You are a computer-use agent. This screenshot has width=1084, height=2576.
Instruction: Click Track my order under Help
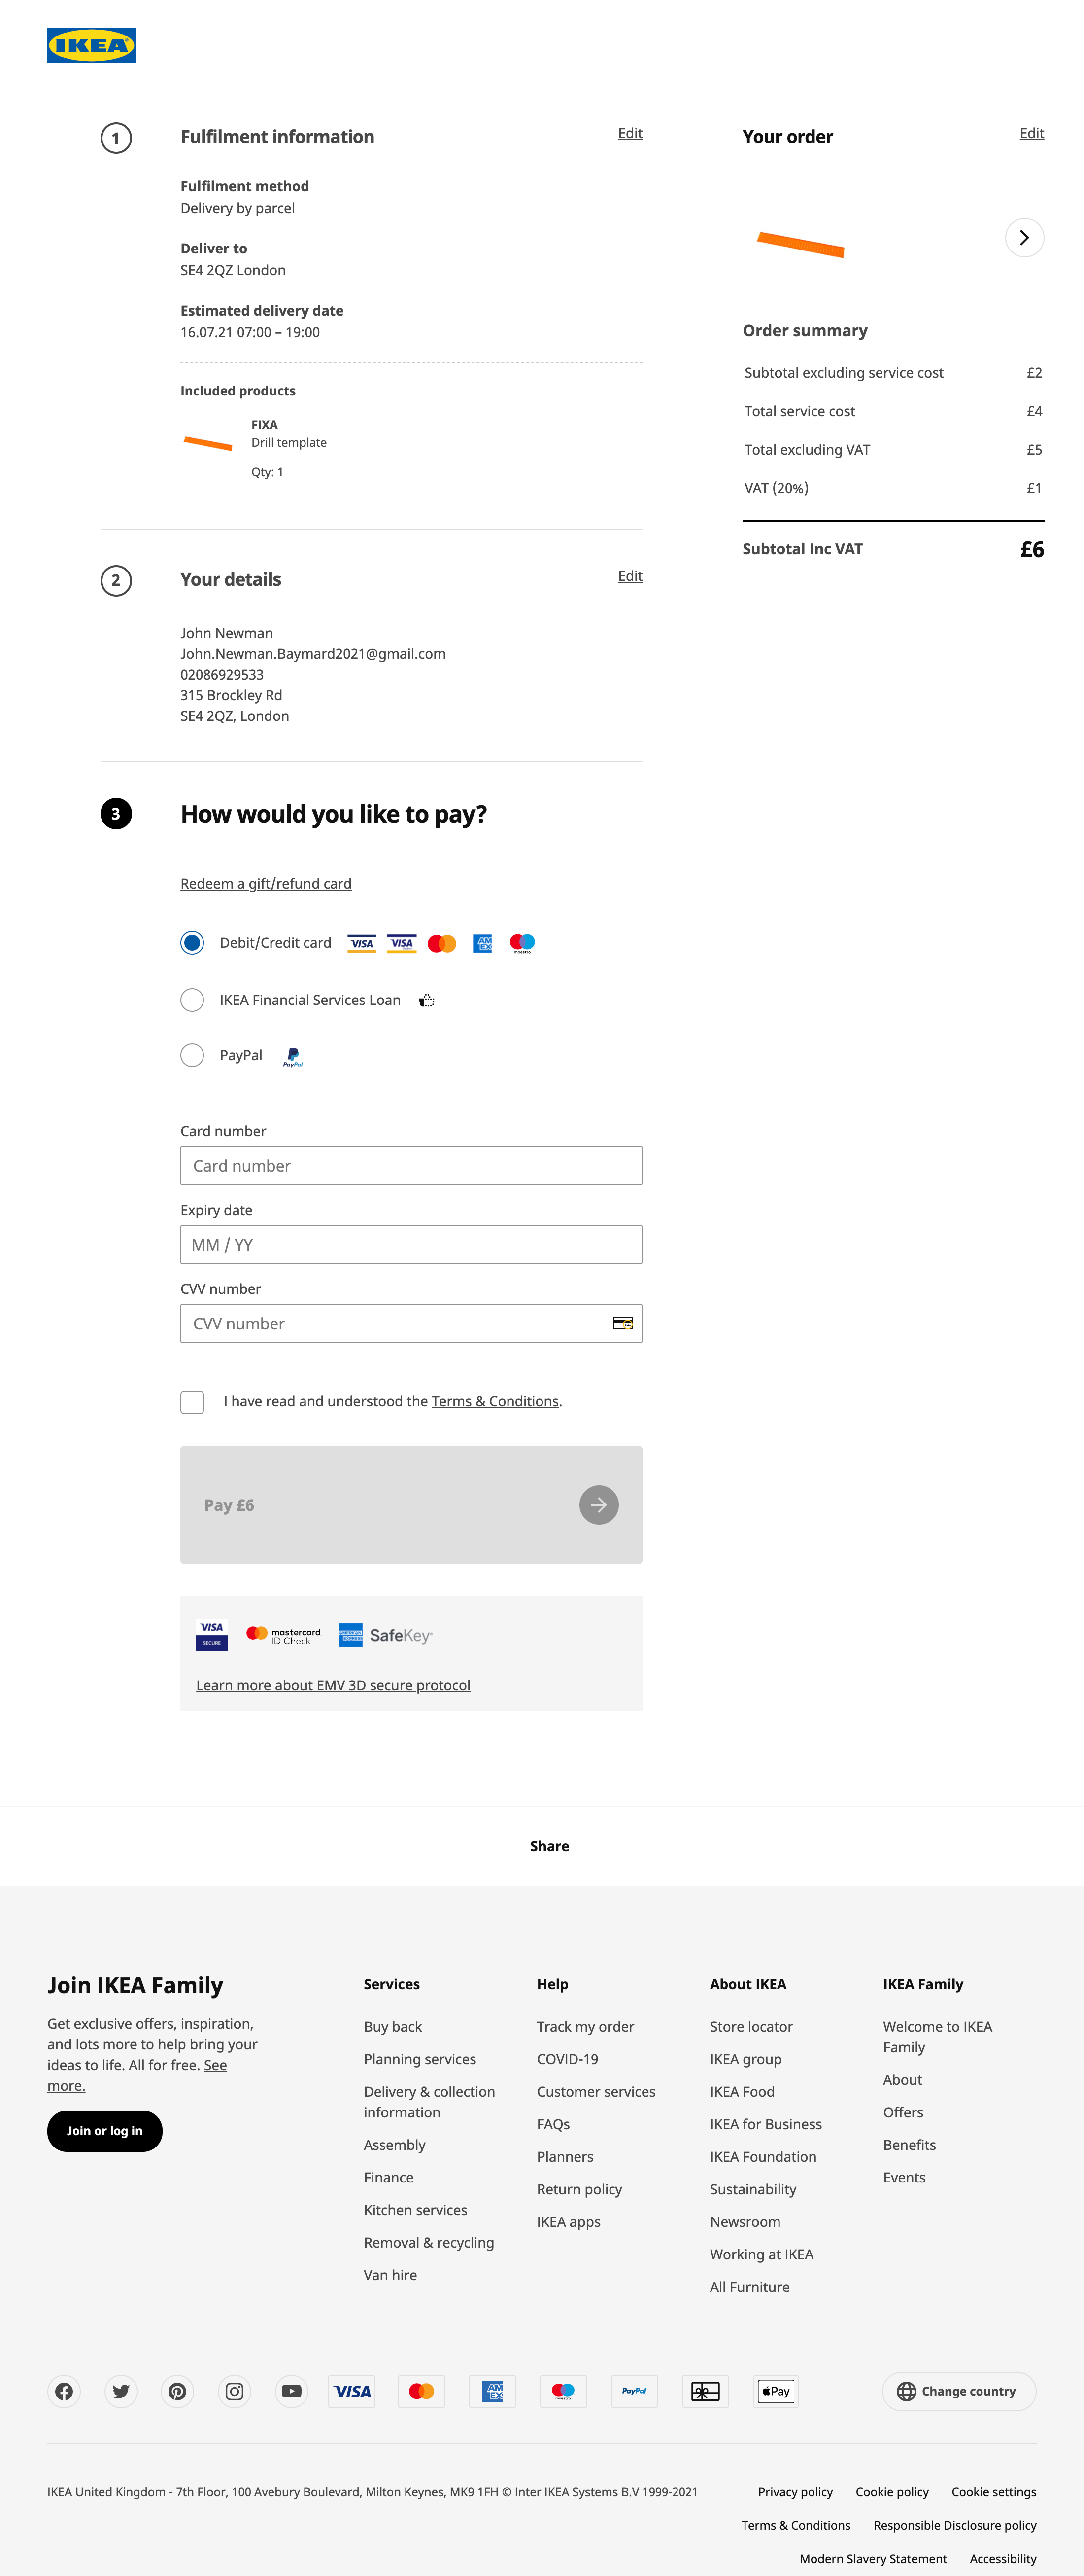584,2027
